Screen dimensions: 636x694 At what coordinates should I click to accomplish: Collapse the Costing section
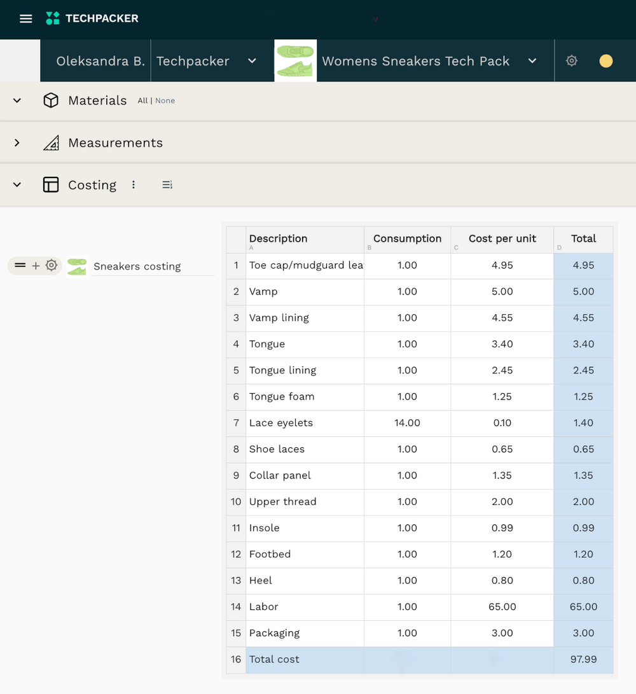click(17, 184)
